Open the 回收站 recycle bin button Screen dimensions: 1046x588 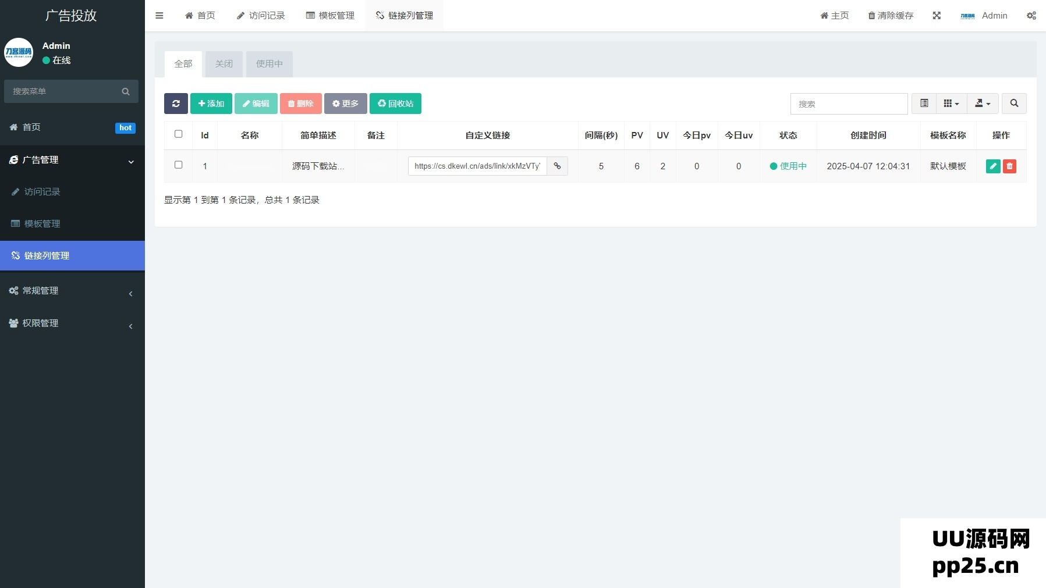(395, 104)
